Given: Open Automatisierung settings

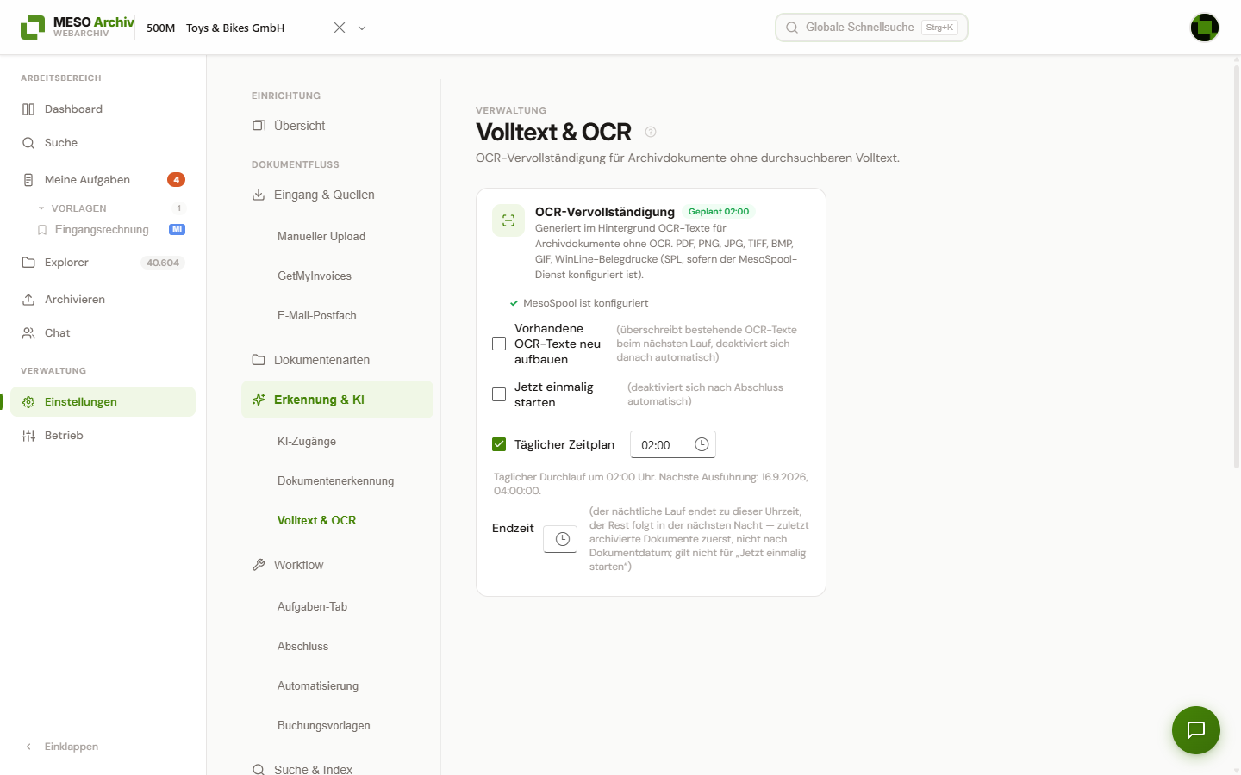Looking at the screenshot, I should pyautogui.click(x=318, y=685).
